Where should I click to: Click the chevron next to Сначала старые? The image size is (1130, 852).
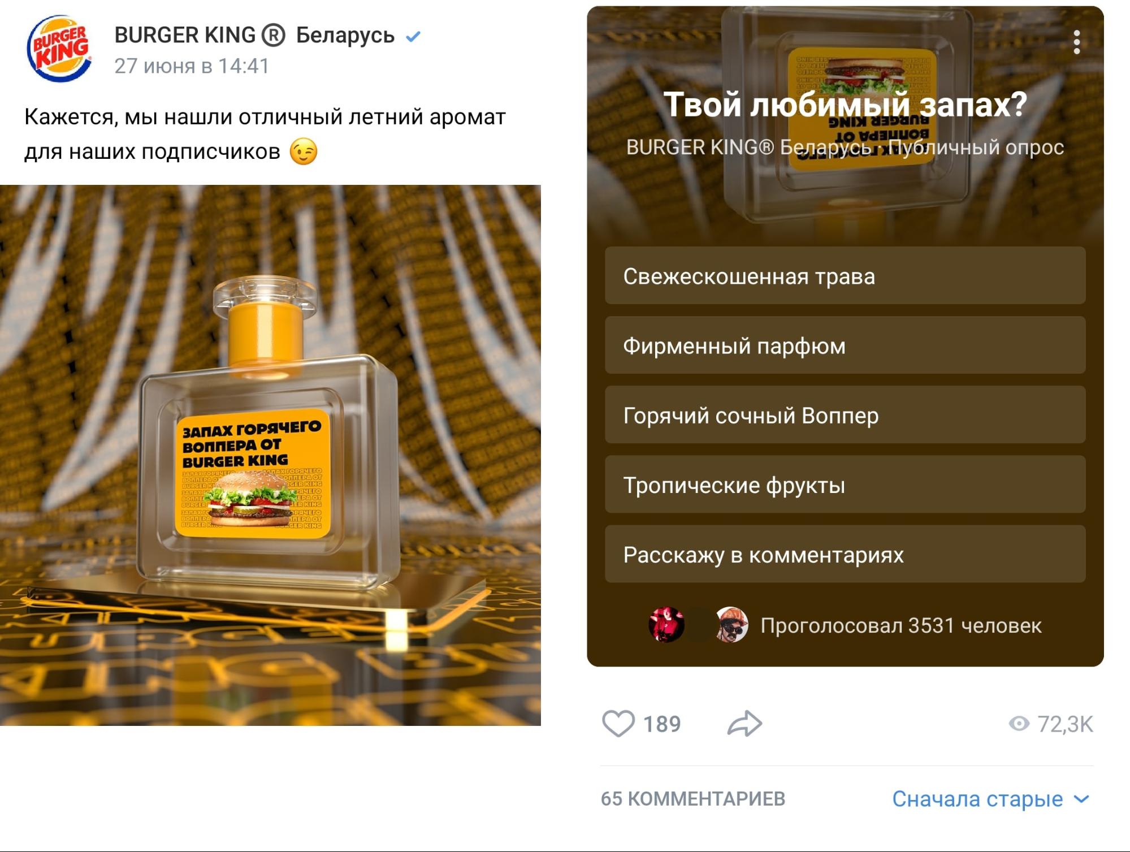(x=1081, y=799)
